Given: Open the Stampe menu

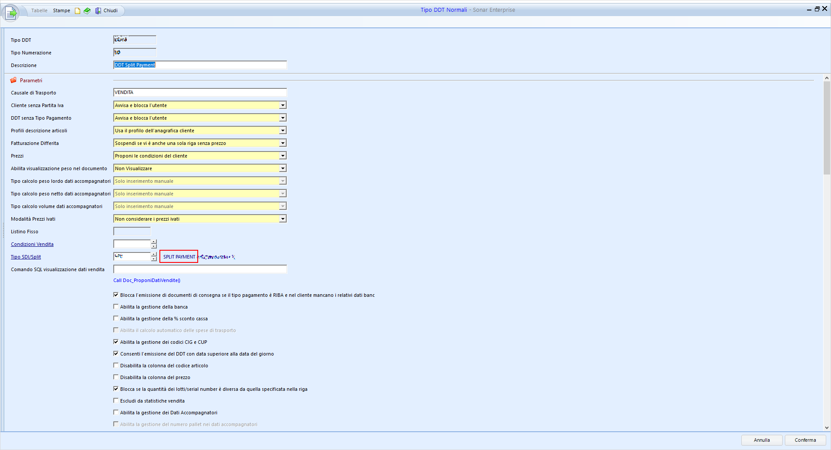Looking at the screenshot, I should [61, 10].
